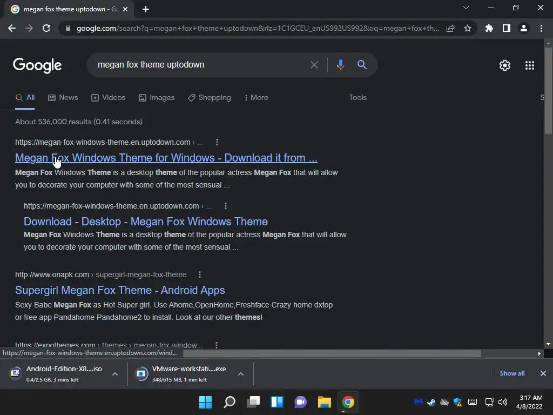This screenshot has width=553, height=415.
Task: Open more options for onapk.com result
Action: pos(200,275)
